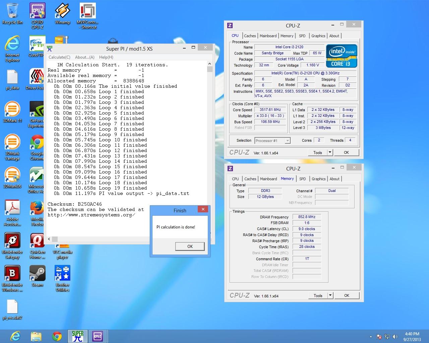This screenshot has height=343, width=429.
Task: Click OK in top CPU-Z window
Action: pyautogui.click(x=346, y=152)
